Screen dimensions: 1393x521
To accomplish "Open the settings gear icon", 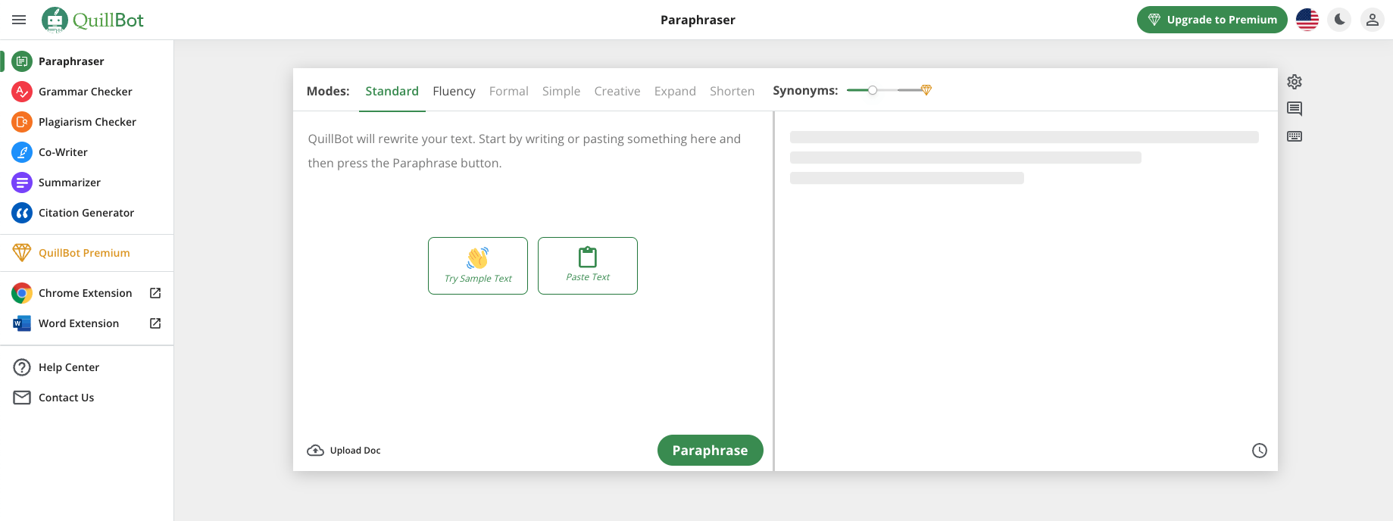I will tap(1295, 81).
